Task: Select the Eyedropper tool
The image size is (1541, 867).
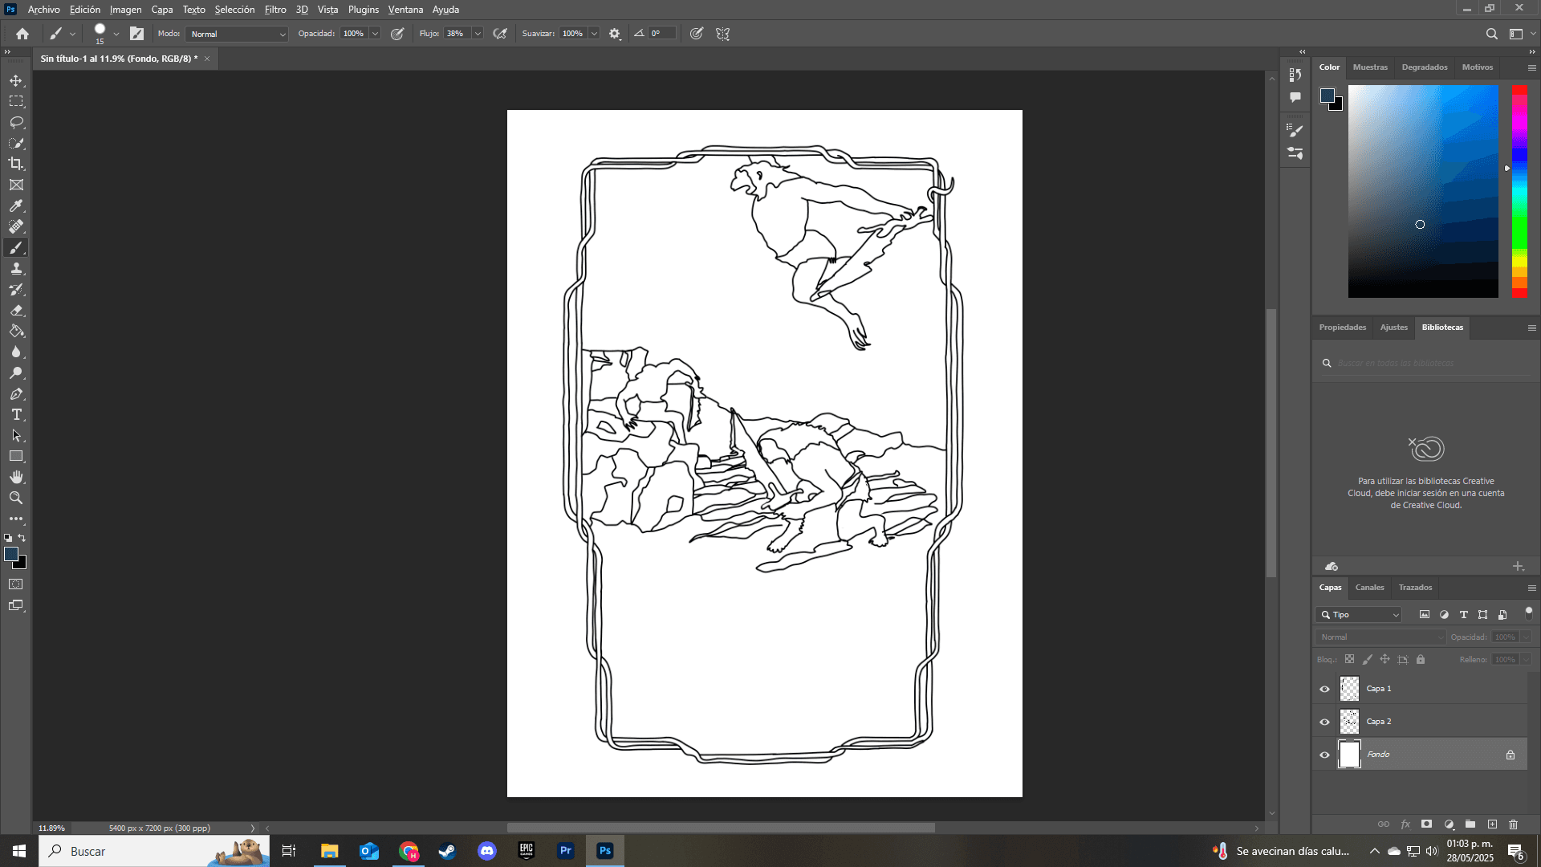Action: (16, 206)
